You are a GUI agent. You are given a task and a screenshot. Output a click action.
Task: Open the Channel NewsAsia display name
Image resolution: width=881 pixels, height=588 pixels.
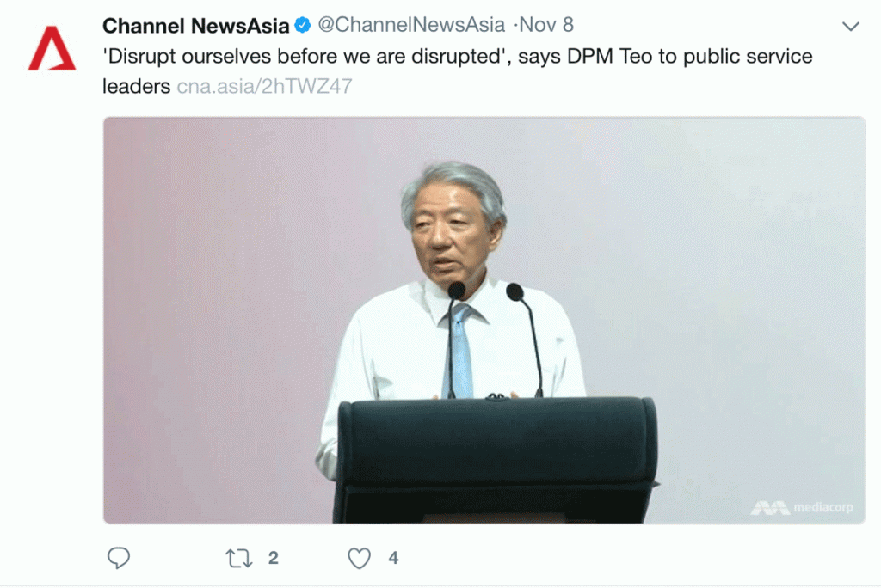[195, 26]
